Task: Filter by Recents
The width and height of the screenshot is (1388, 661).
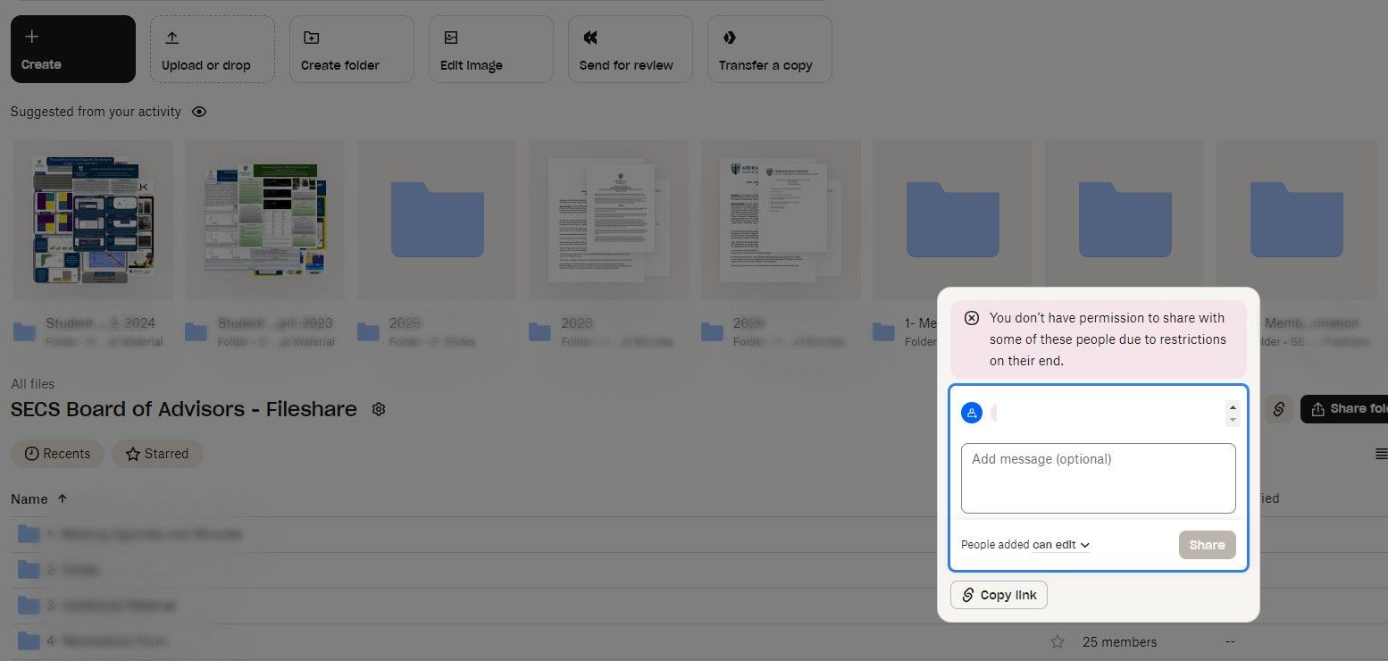Action: tap(57, 454)
